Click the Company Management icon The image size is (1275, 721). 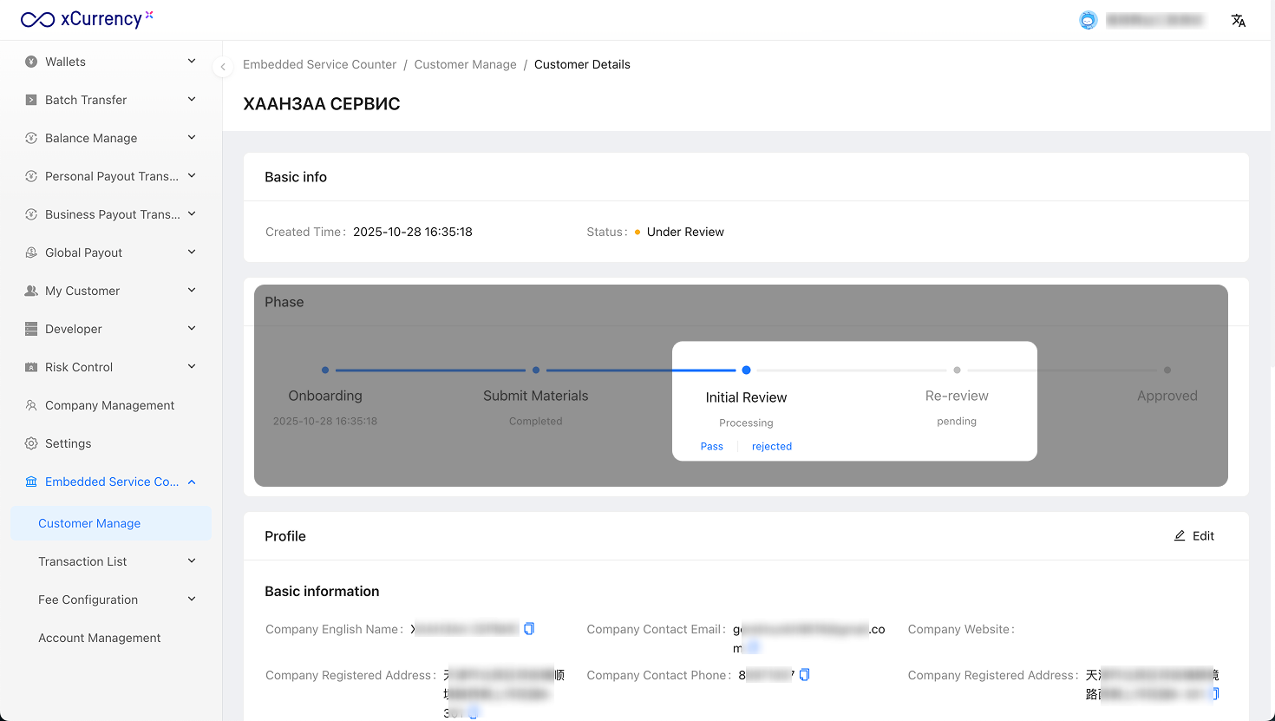coord(31,405)
